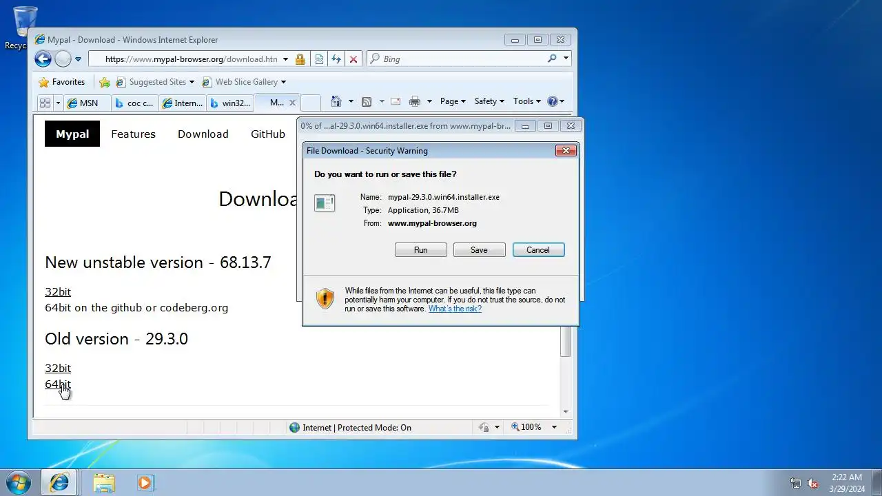Click the address bar URL field
The image size is (882, 496).
coord(191,59)
